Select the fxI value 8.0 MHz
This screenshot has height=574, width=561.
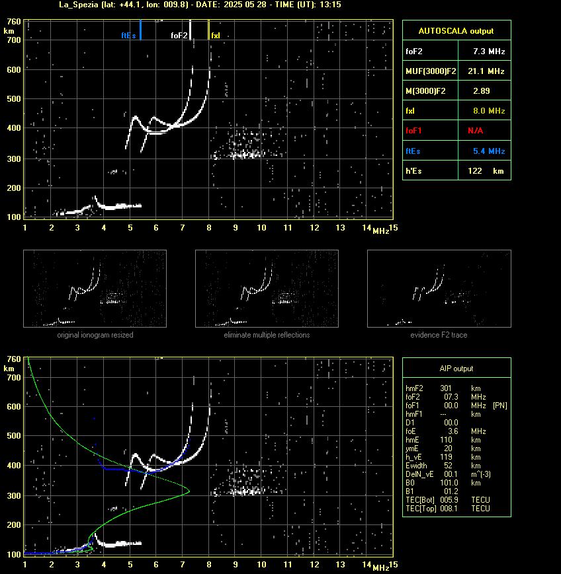[x=489, y=110]
